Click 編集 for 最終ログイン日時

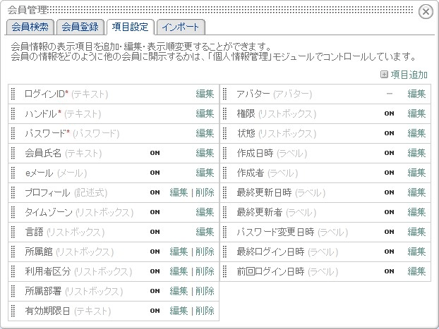[416, 252]
